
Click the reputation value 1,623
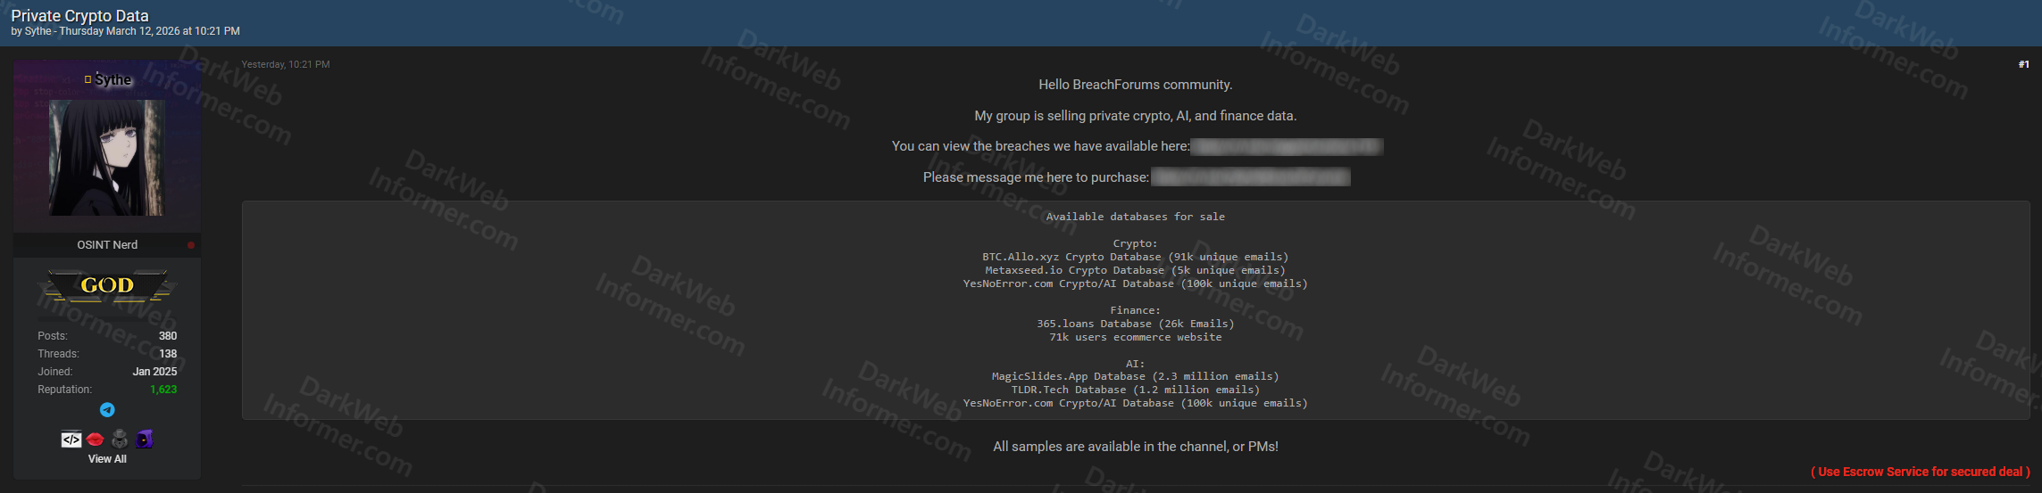tap(163, 390)
